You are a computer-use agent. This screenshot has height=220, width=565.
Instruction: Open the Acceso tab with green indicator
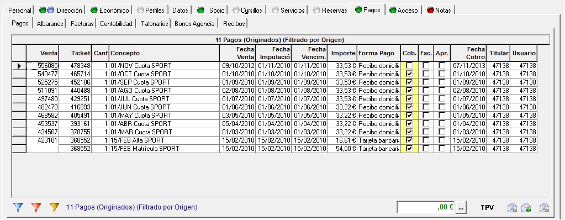(x=404, y=11)
